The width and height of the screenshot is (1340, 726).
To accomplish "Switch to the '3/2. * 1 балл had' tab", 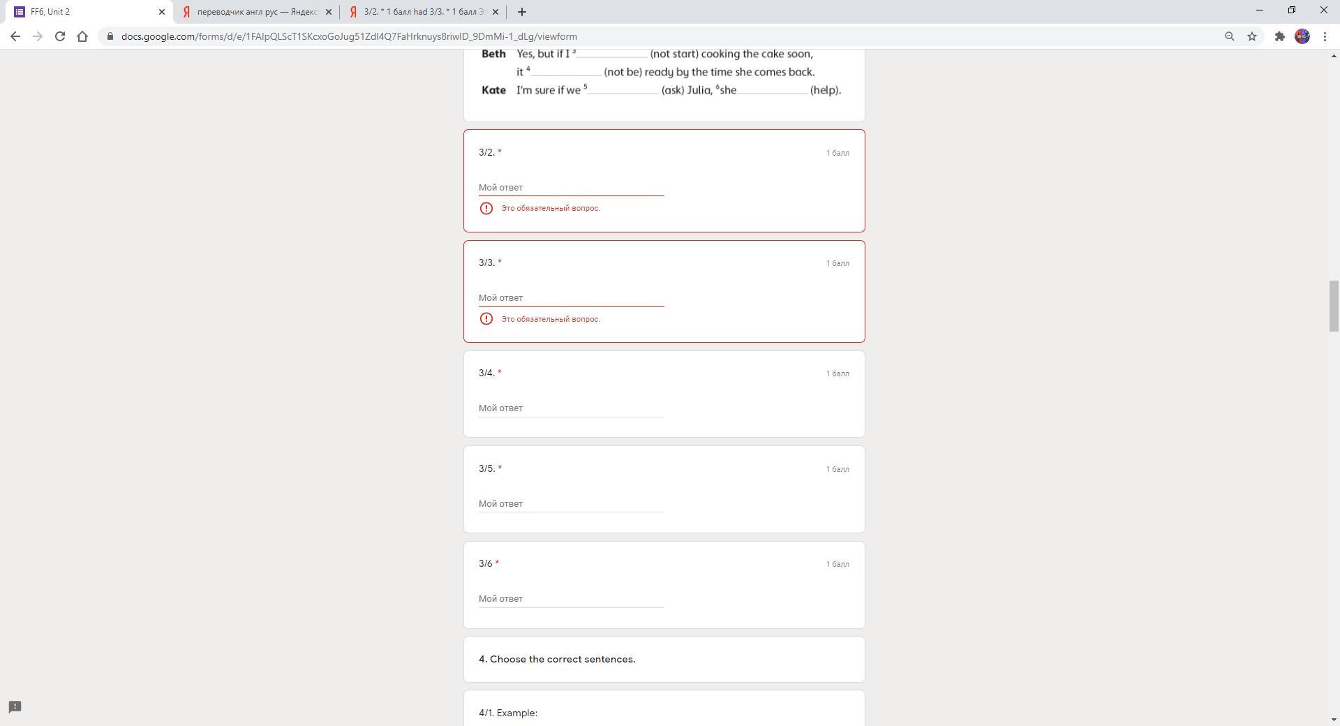I will pos(424,12).
